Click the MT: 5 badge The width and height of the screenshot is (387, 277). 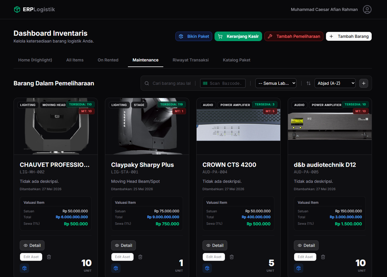[x=270, y=111]
